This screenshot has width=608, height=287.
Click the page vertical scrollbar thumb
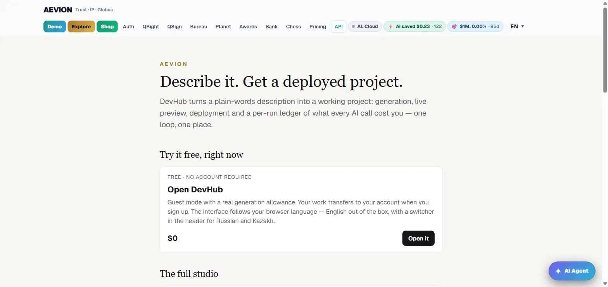click(605, 50)
